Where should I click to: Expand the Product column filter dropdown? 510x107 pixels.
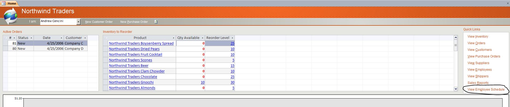[x=173, y=38]
